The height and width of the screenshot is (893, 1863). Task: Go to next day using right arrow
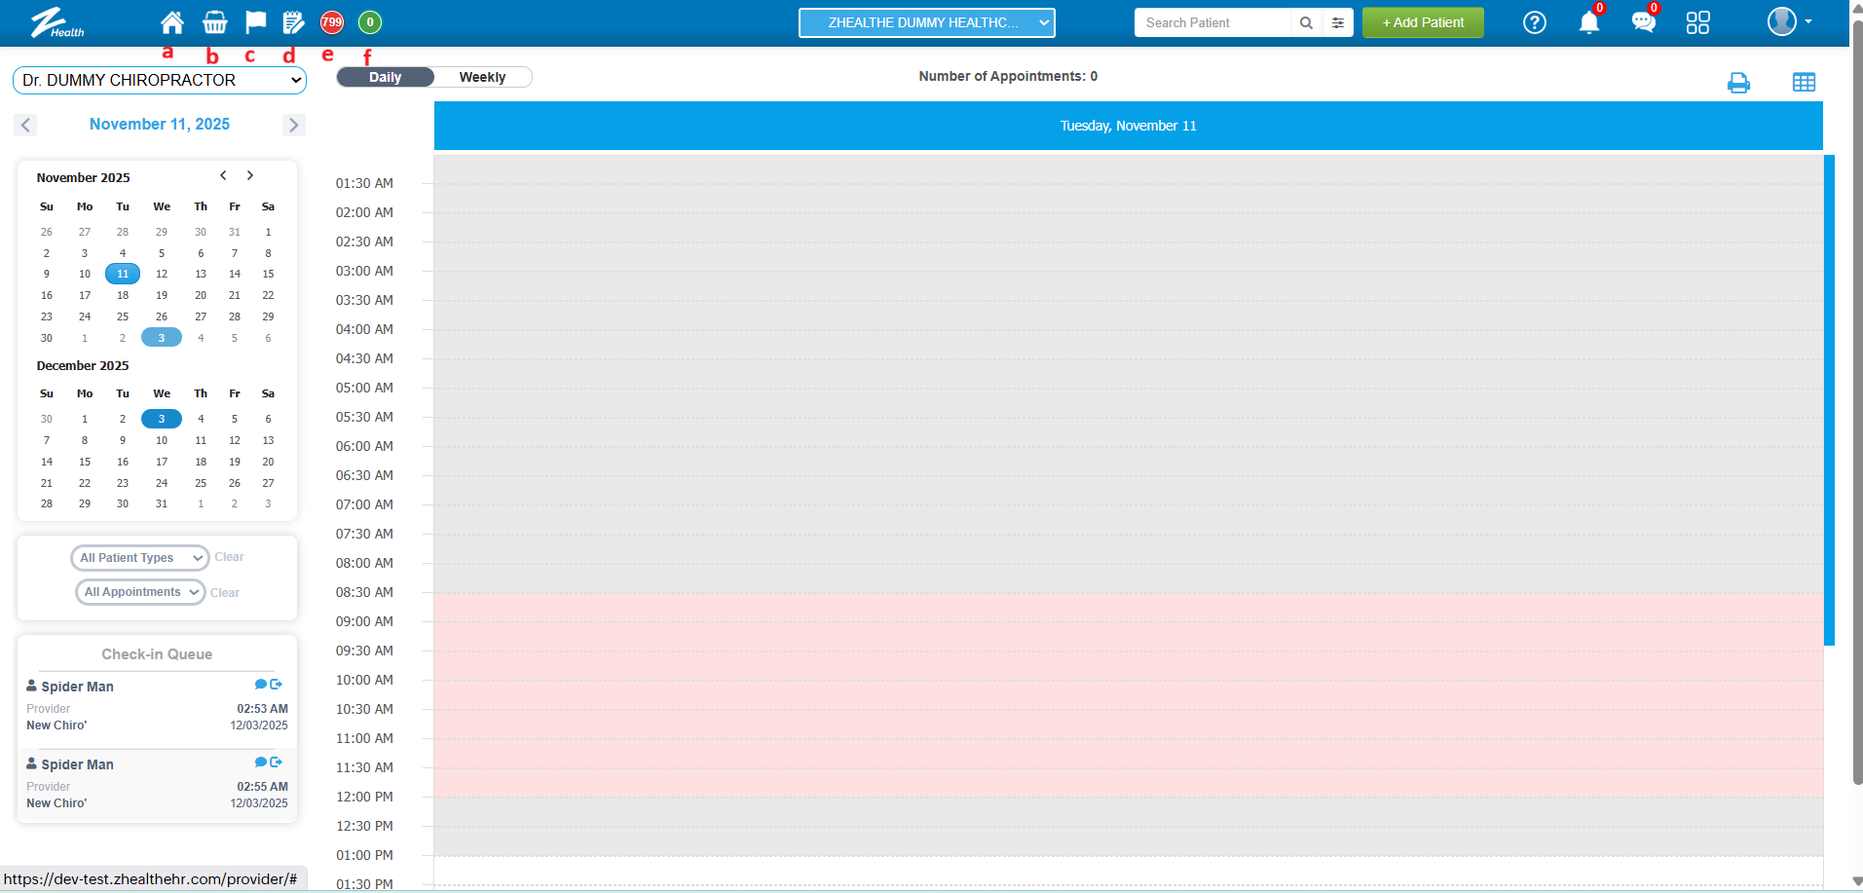[293, 125]
